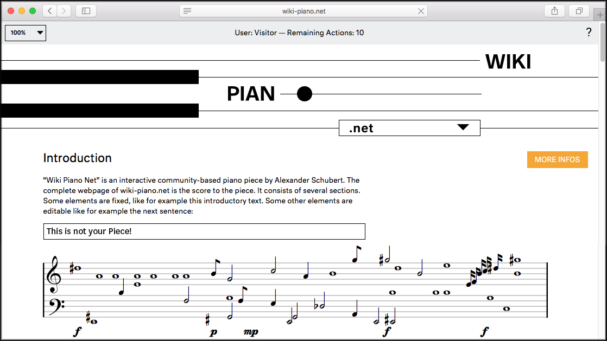607x341 pixels.
Task: Open the Safari Share menu
Action: [x=554, y=11]
